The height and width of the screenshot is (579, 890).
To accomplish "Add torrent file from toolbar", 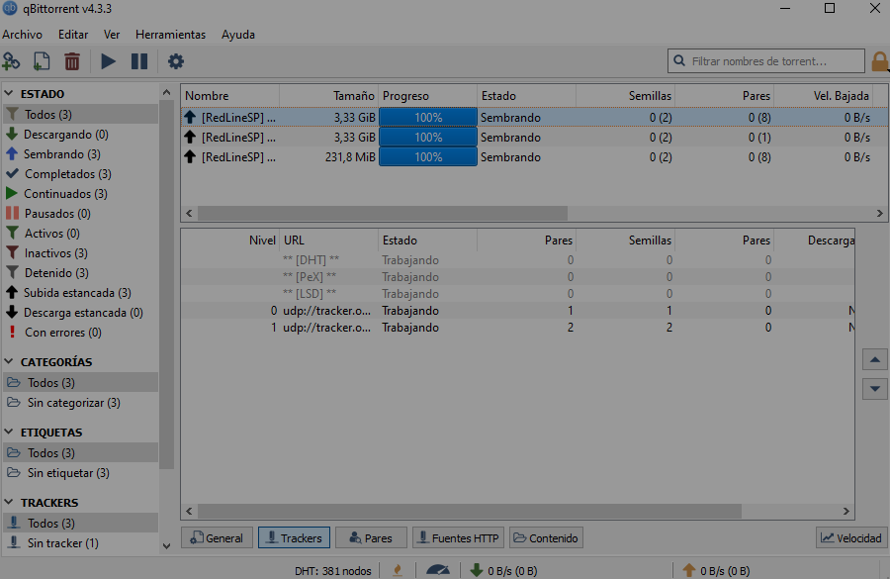I will [42, 60].
